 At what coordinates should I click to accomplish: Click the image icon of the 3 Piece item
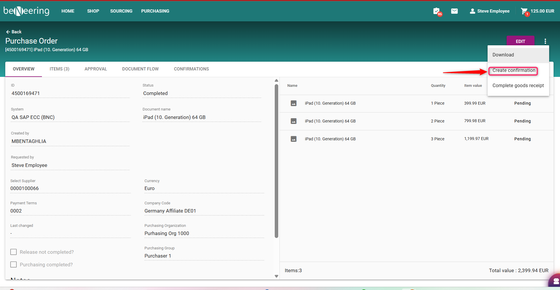pos(293,139)
